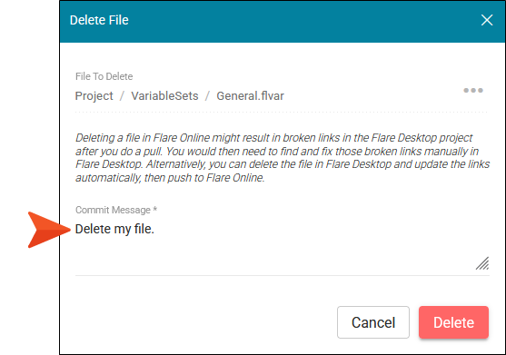This screenshot has height=355, width=506.
Task: Place cursor in "Delete my file." text
Action: (x=114, y=229)
